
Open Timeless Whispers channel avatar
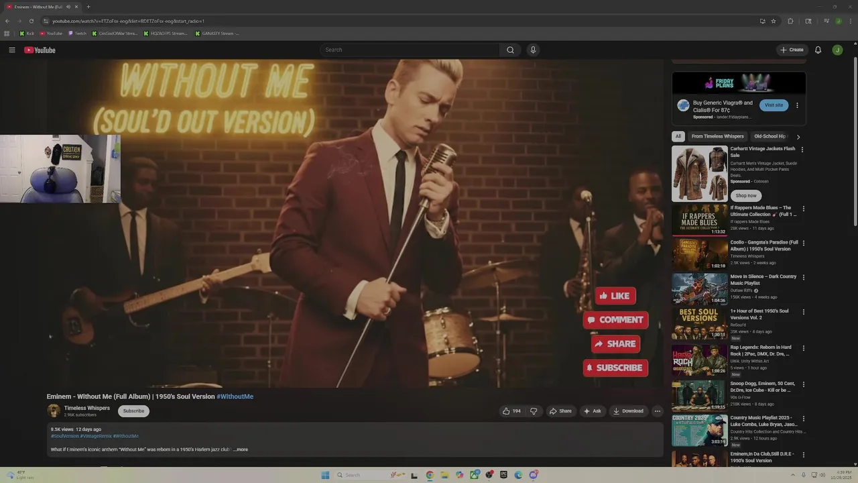click(54, 411)
